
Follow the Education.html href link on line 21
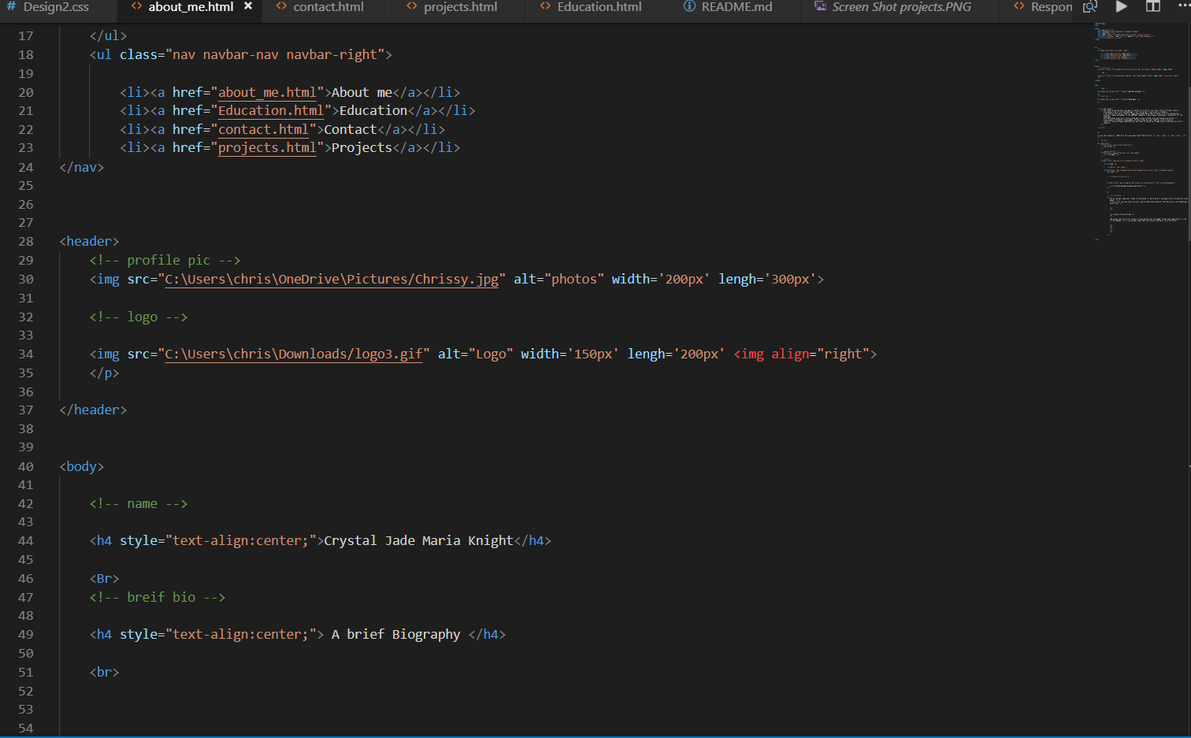coord(271,110)
